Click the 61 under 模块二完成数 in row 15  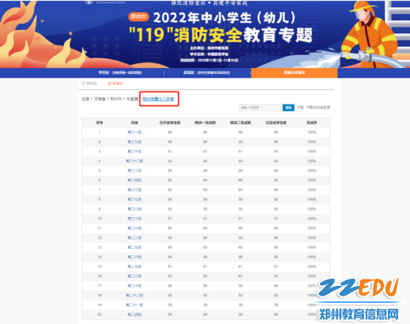click(241, 266)
